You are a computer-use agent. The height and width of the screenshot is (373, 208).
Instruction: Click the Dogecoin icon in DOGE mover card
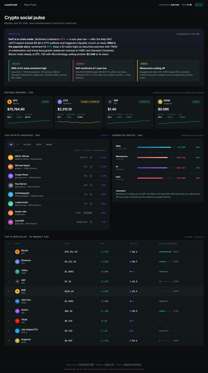click(160, 102)
